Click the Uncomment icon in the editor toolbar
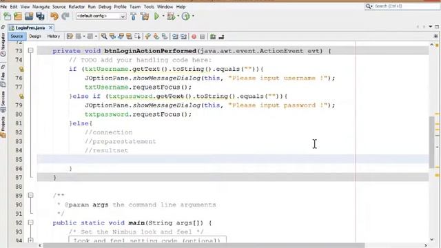The height and width of the screenshot is (248, 441). click(221, 37)
